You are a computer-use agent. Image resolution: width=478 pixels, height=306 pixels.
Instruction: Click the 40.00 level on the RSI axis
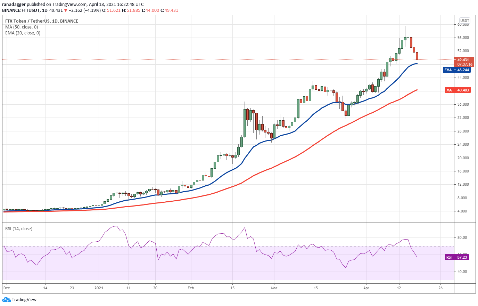click(x=462, y=272)
